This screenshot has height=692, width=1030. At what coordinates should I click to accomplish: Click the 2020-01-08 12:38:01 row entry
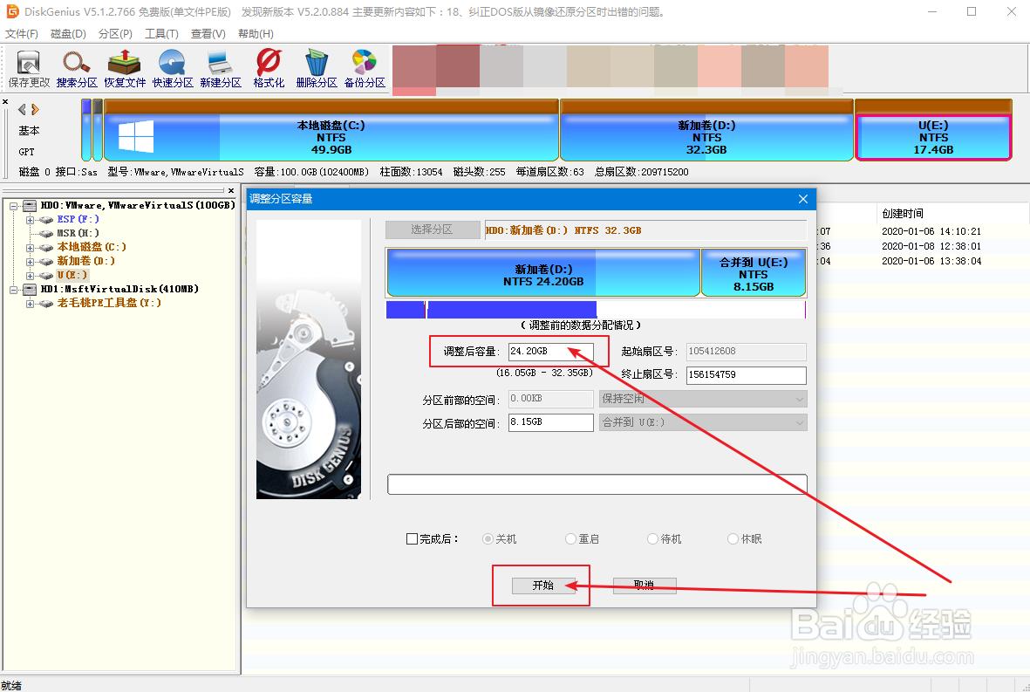tap(931, 246)
